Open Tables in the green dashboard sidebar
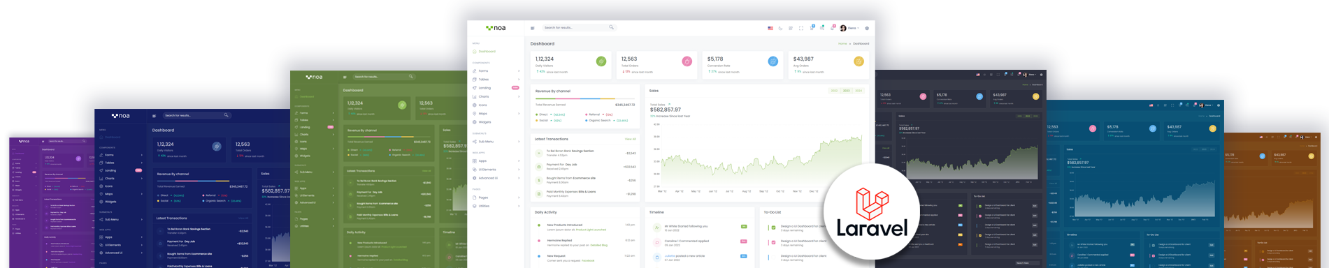Viewport: 1329px width, 268px height. 314,120
